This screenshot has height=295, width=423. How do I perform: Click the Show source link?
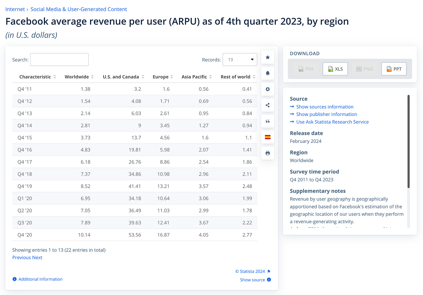tap(252, 280)
